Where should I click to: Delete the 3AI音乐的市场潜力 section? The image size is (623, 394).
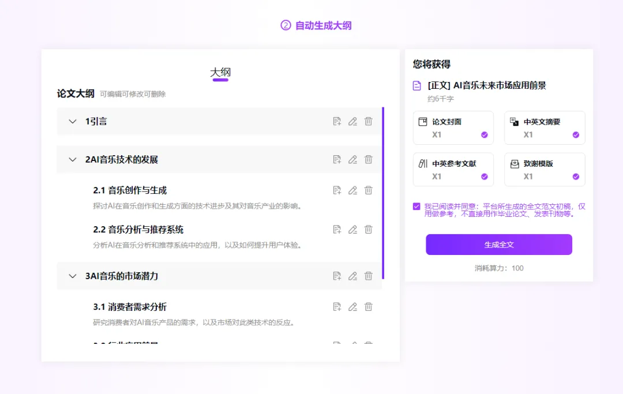coord(368,276)
